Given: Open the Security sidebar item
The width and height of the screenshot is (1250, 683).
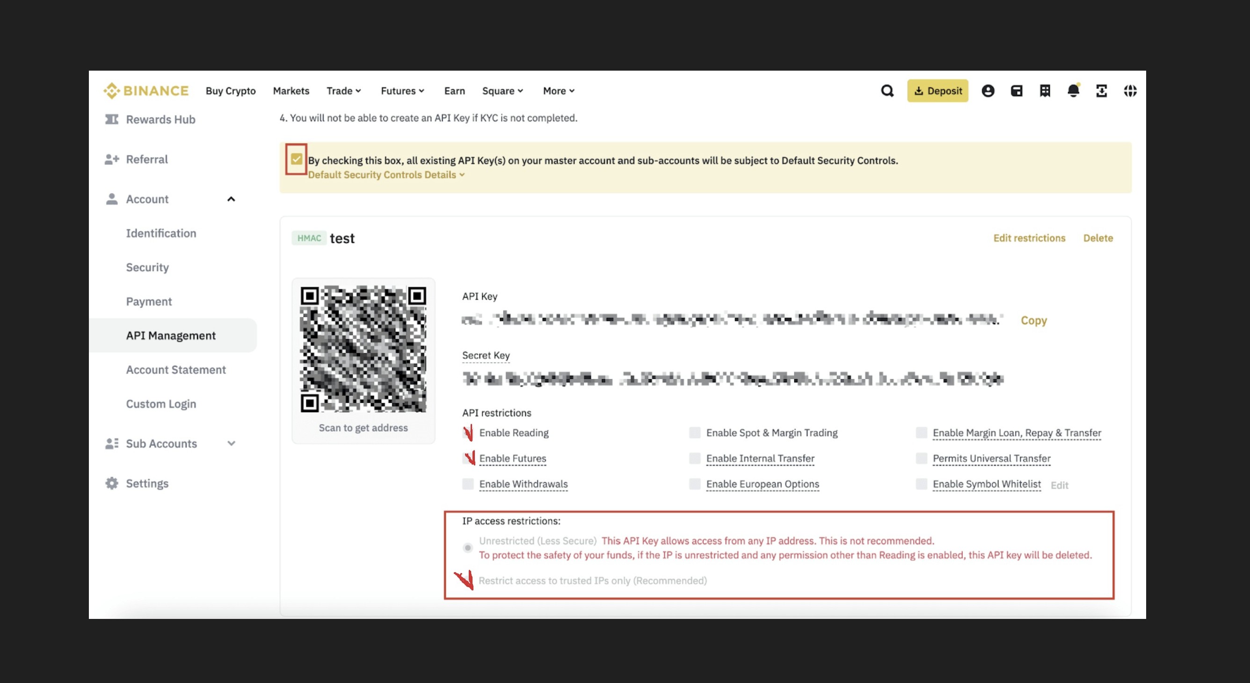Looking at the screenshot, I should 147,267.
